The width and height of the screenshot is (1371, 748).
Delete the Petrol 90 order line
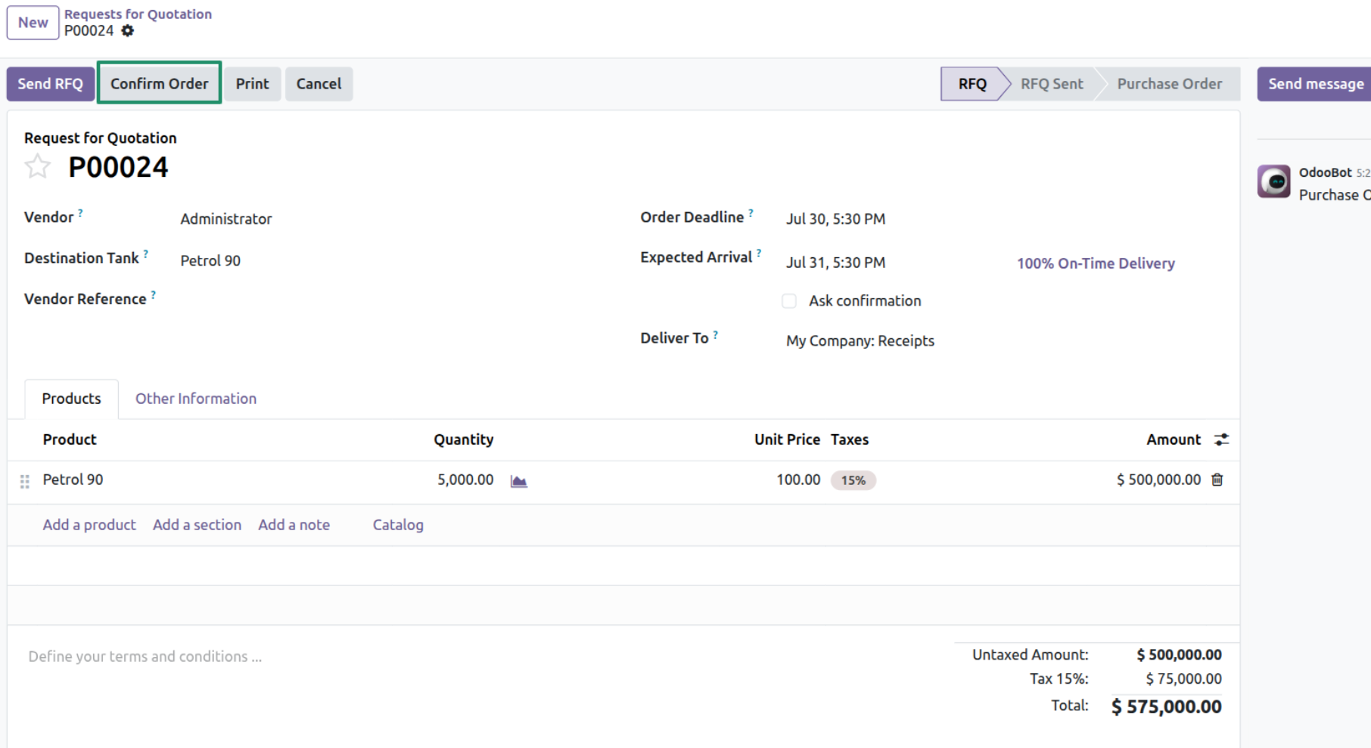pos(1217,480)
